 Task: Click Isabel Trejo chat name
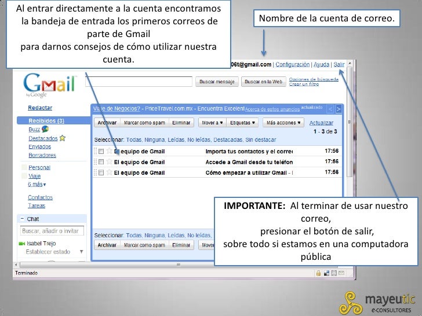pyautogui.click(x=41, y=244)
